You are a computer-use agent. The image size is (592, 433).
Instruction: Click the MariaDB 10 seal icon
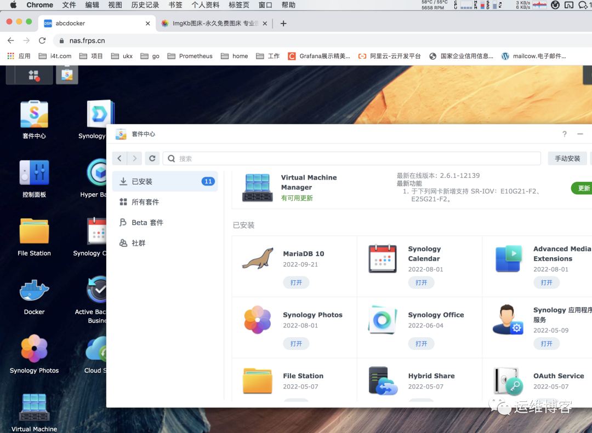(x=258, y=259)
